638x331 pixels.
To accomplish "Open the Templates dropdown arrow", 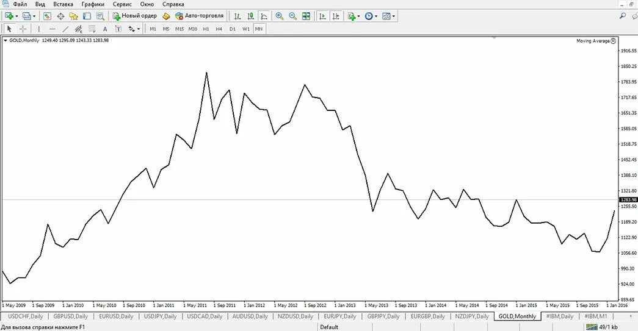I will 394,16.
